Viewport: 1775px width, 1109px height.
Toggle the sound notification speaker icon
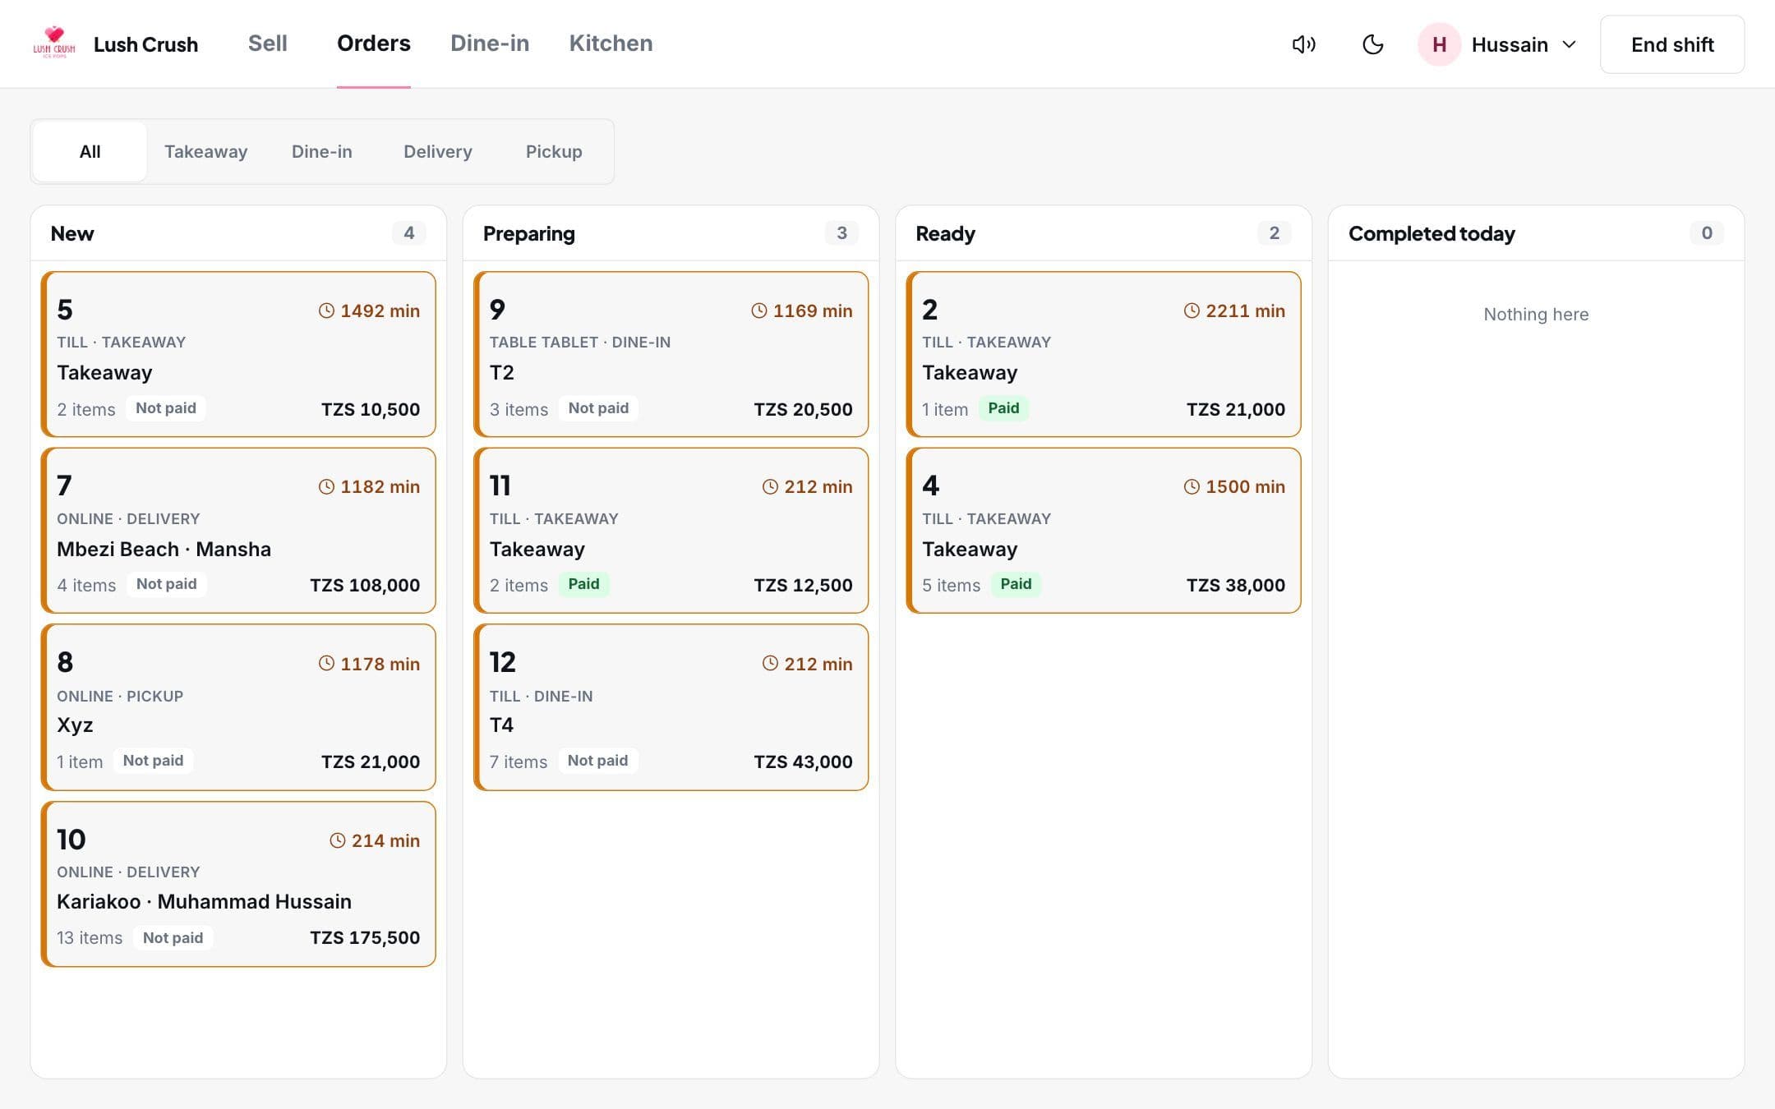click(1304, 44)
